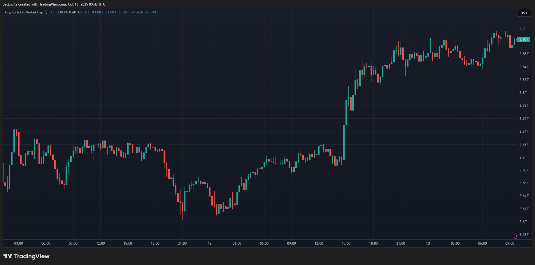
Task: Click the +1.62B (+0.04%) change value
Action: [145, 12]
